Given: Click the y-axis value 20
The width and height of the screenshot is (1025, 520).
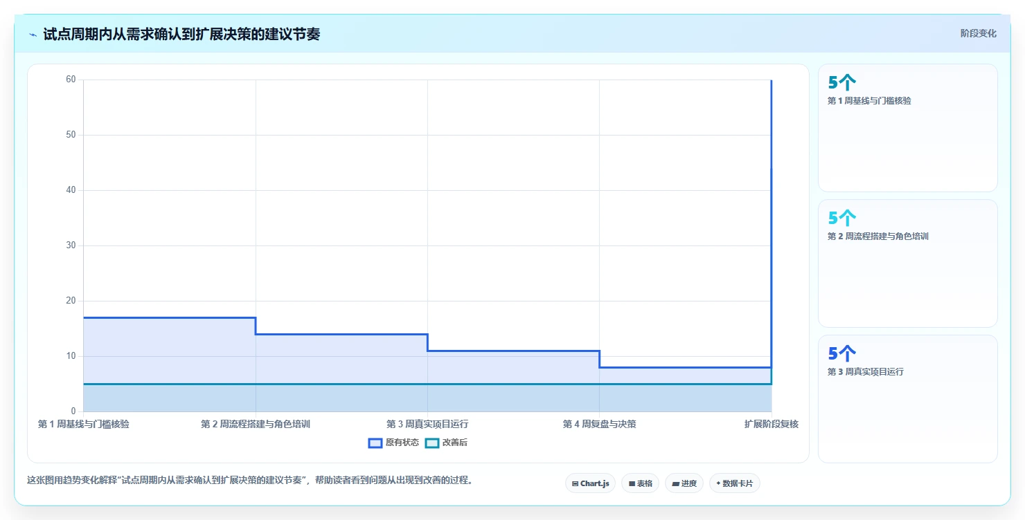Looking at the screenshot, I should [71, 301].
